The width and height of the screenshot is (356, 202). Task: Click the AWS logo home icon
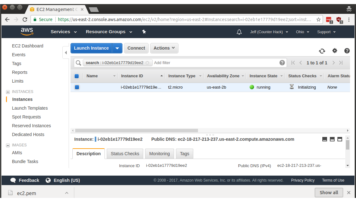pyautogui.click(x=27, y=31)
